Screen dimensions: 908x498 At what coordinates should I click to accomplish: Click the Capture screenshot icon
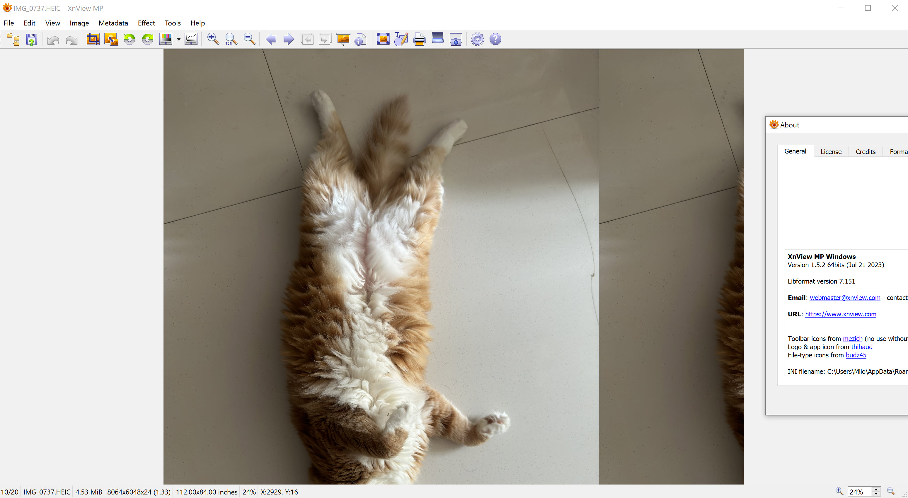click(456, 39)
